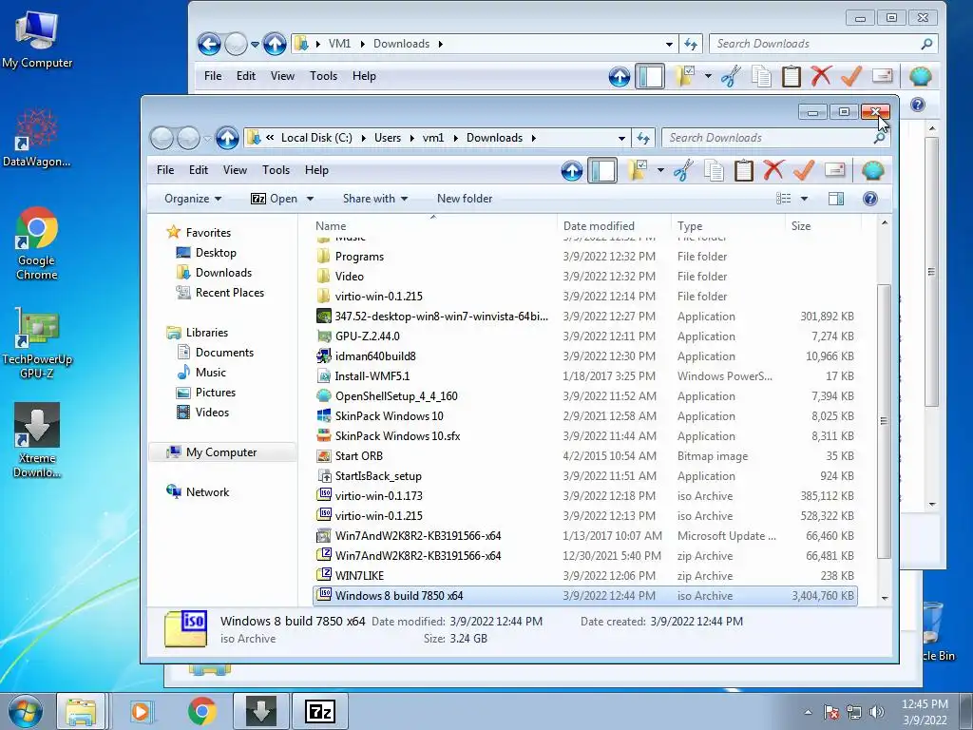Click the file list vertical scrollbar thumb
This screenshot has height=730, width=973.
pos(885,422)
